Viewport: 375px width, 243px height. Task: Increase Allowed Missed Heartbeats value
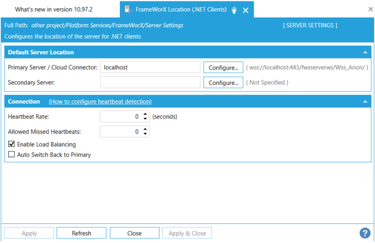tap(145, 129)
